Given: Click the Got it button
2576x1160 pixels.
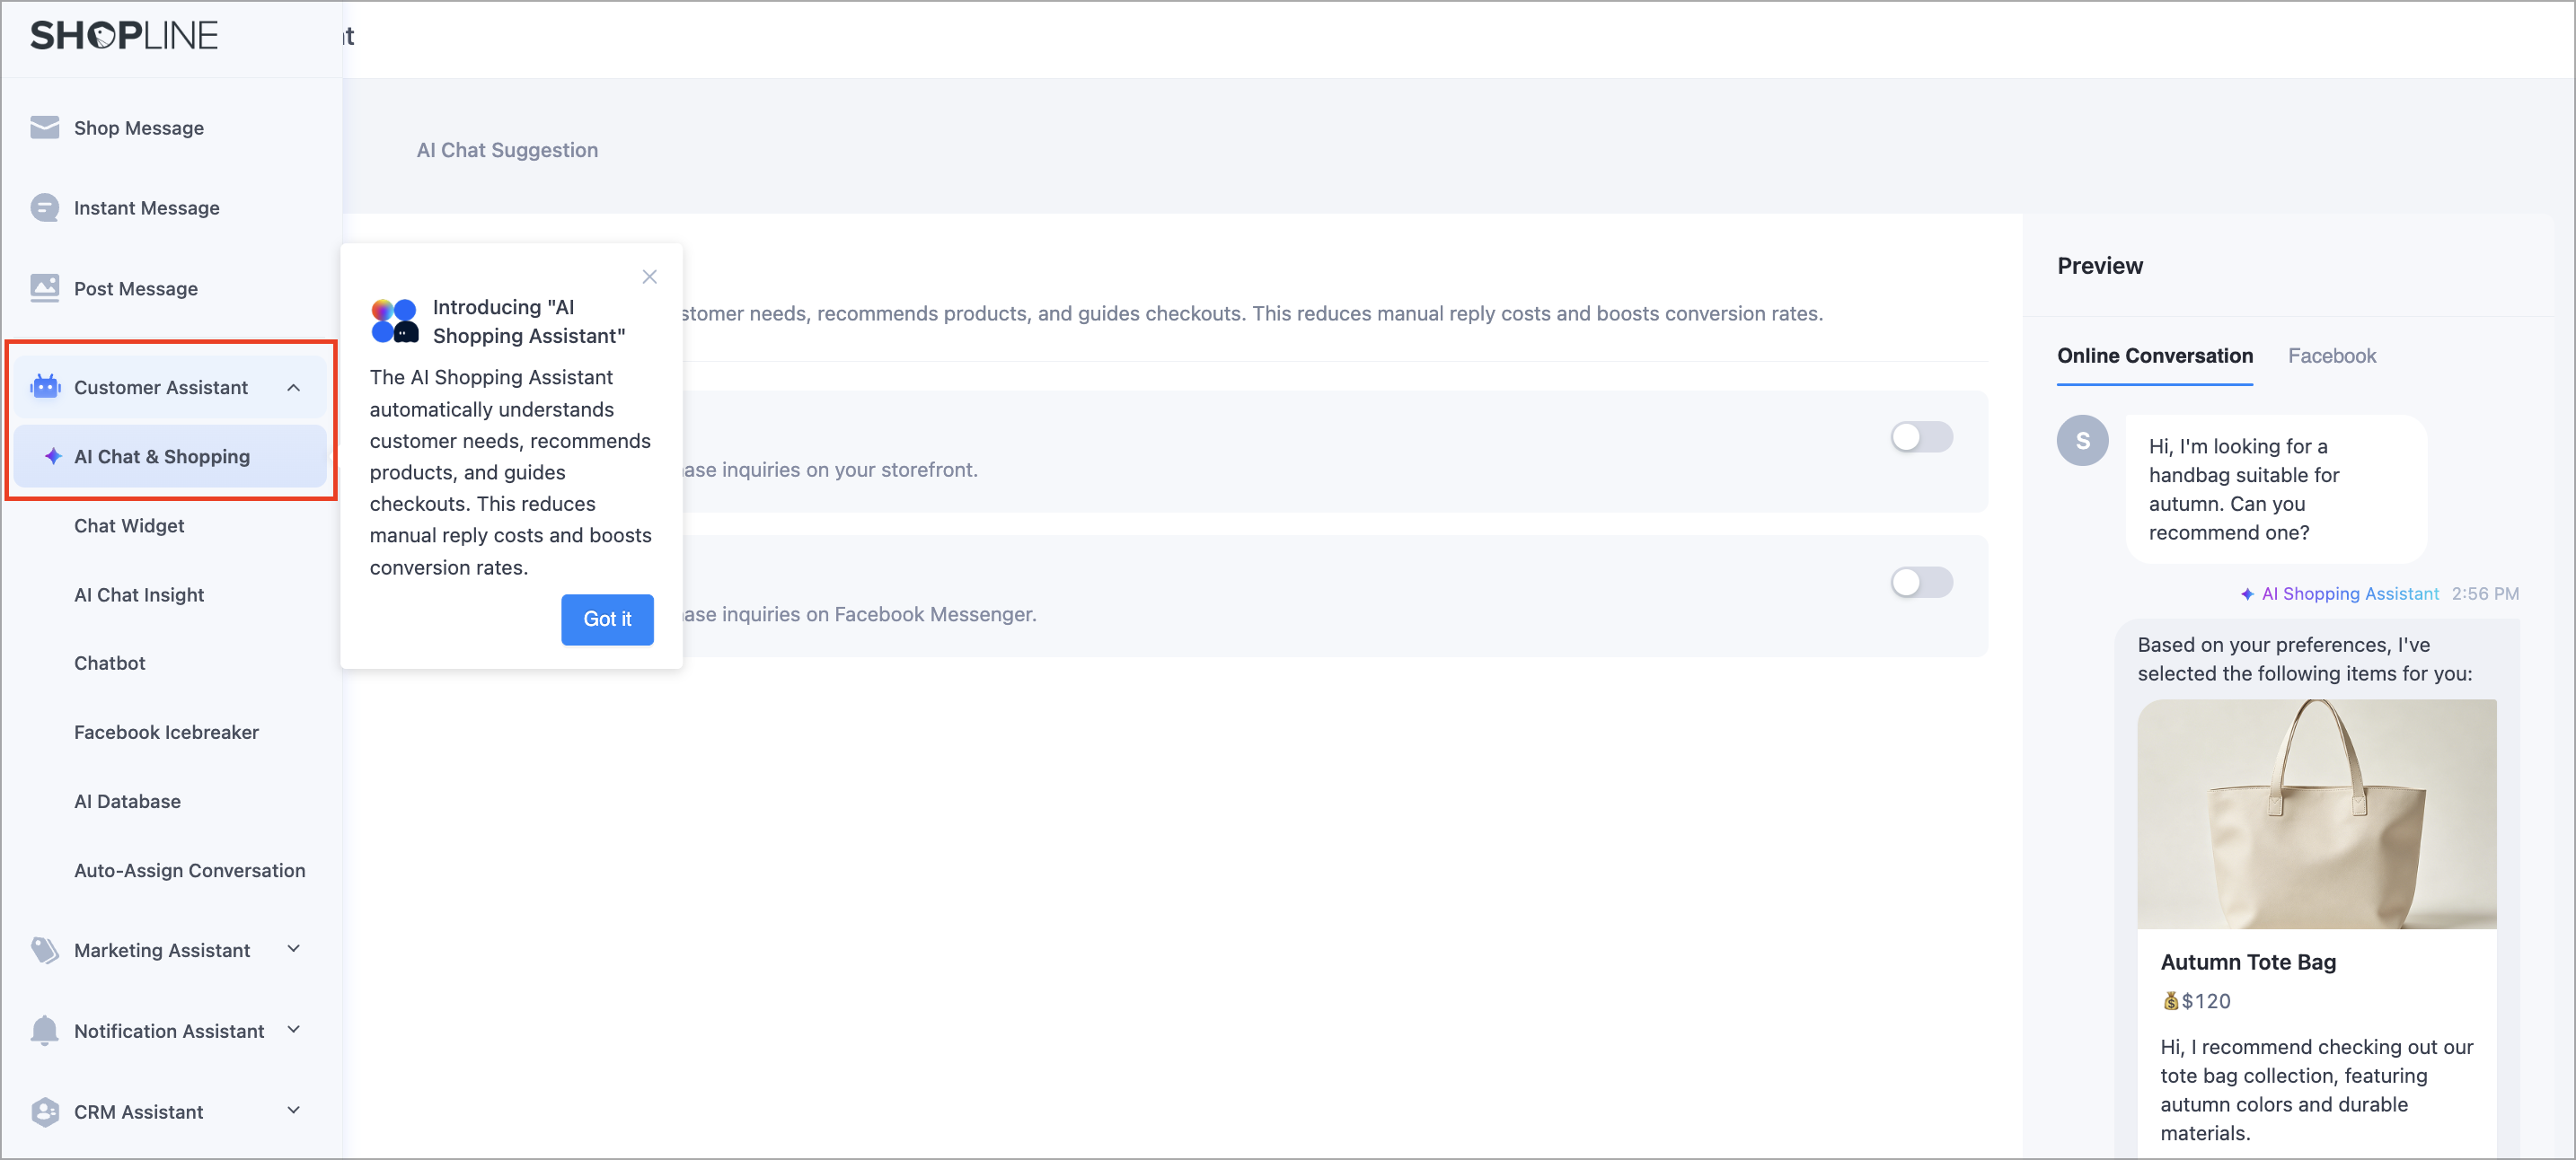Looking at the screenshot, I should coord(607,619).
